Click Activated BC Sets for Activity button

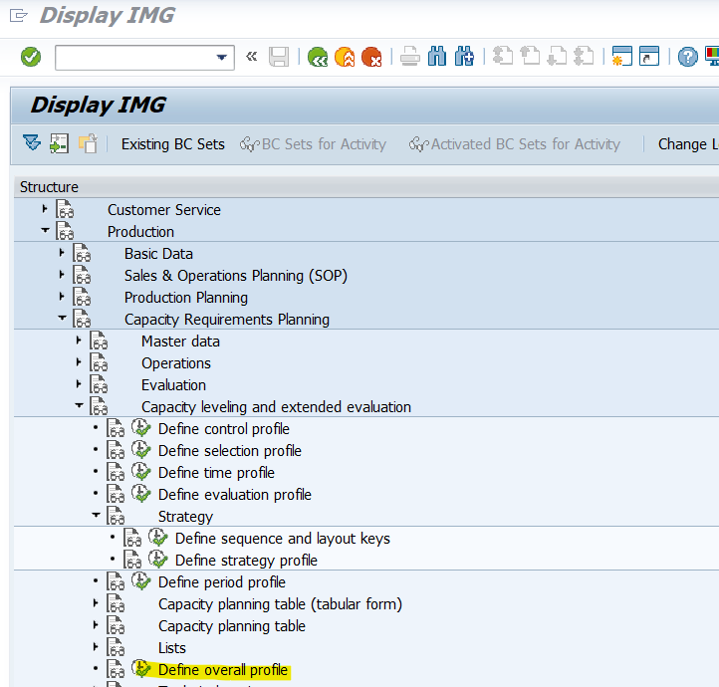(515, 144)
